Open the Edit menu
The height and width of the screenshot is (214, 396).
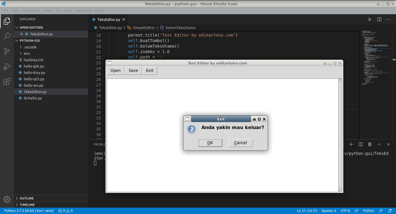[15, 10]
